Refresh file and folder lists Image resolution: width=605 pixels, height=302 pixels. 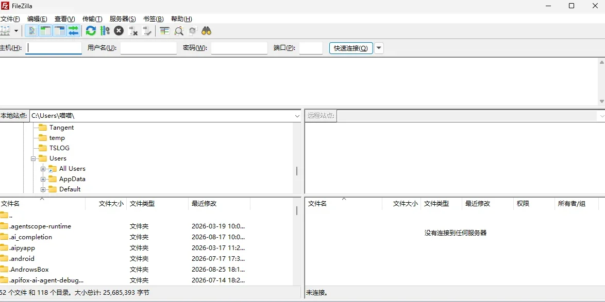[91, 31]
